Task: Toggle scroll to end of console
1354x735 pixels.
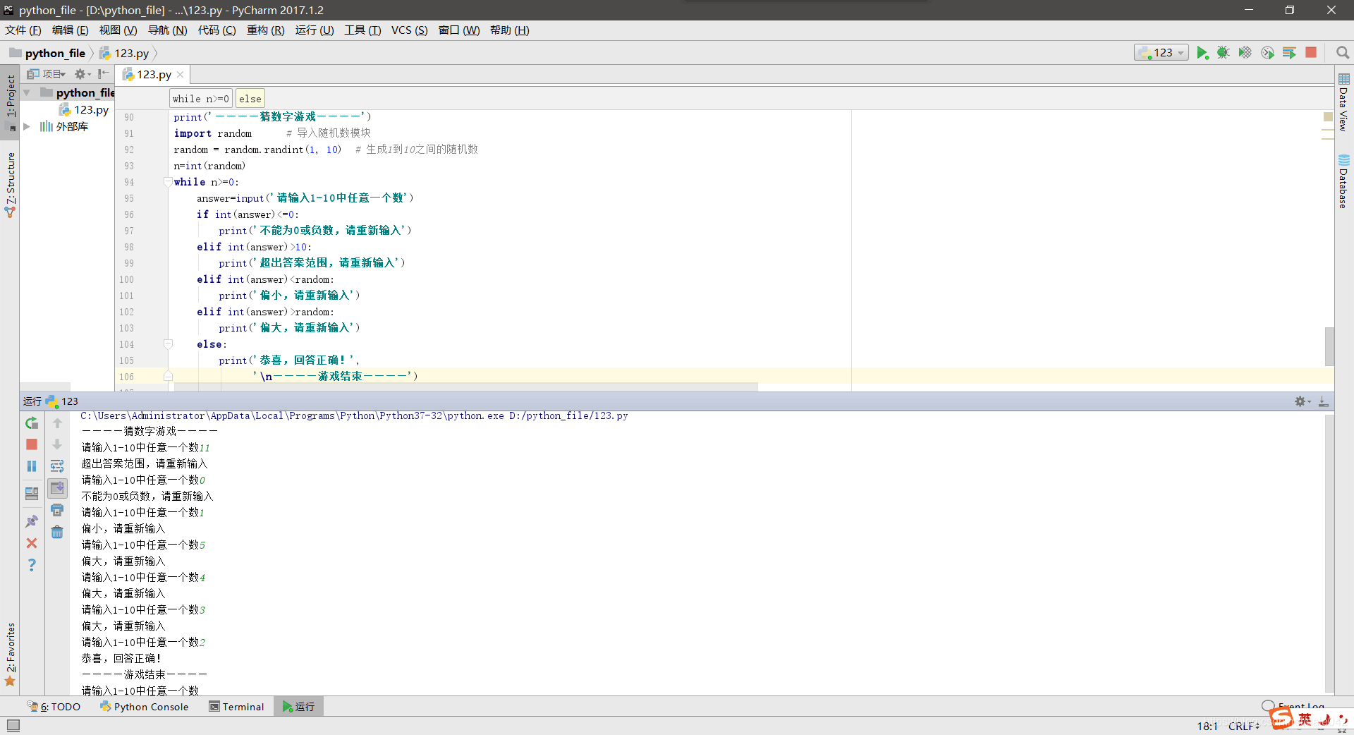Action: [57, 488]
